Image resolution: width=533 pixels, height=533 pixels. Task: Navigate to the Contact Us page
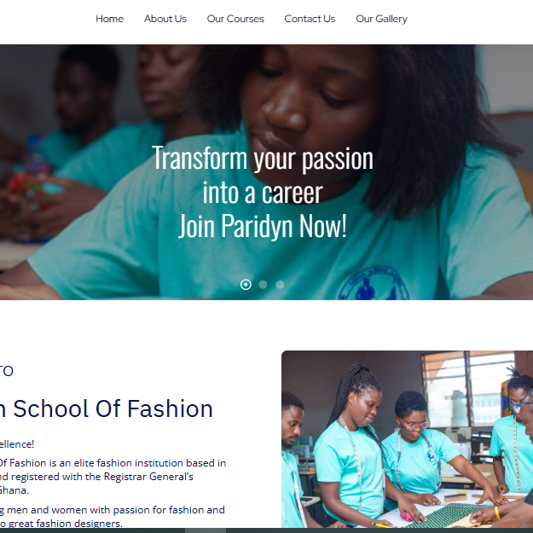(x=310, y=19)
